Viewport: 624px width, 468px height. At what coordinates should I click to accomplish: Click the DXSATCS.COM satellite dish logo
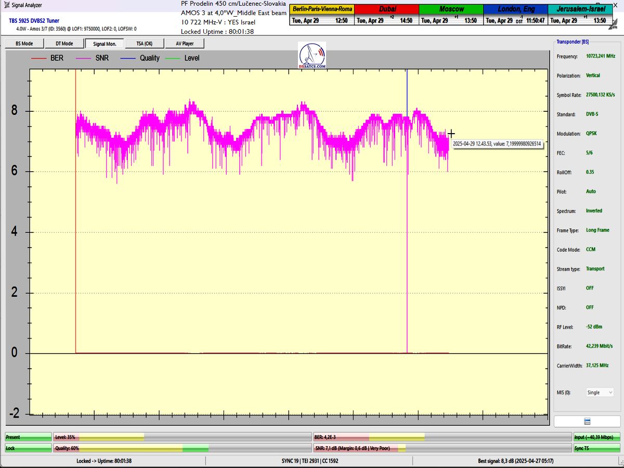coord(312,56)
